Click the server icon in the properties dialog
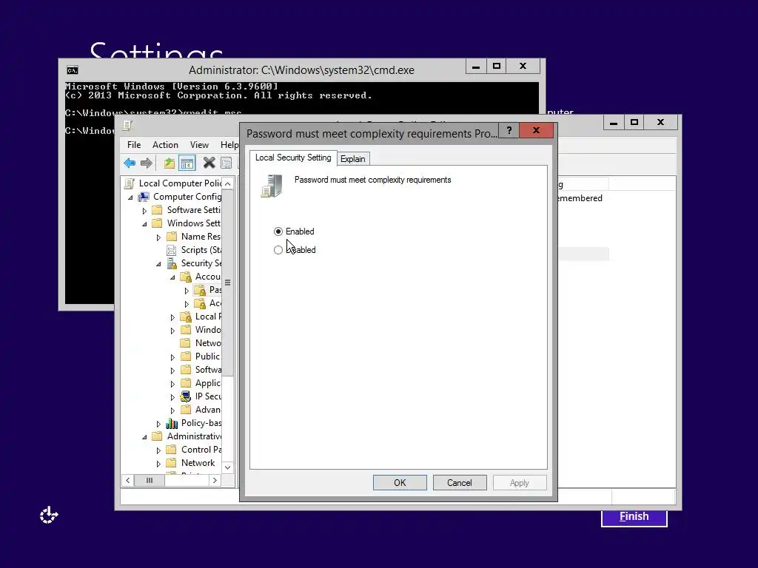Viewport: 758px width, 568px height. (272, 186)
